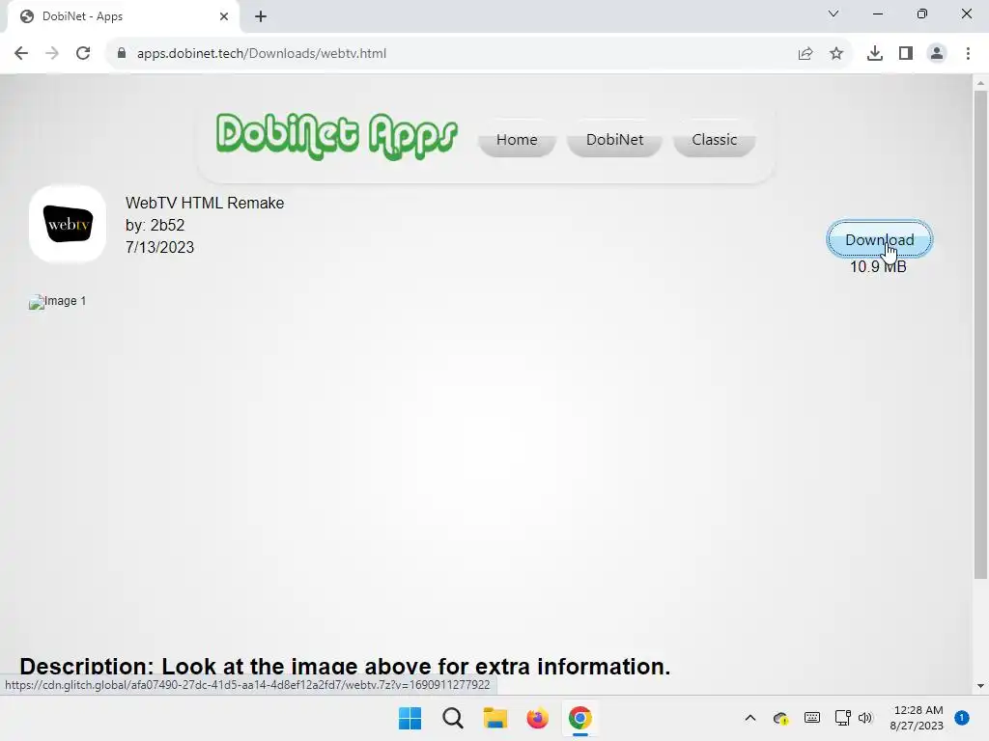Go back to the previous page
The width and height of the screenshot is (989, 741).
(x=21, y=53)
